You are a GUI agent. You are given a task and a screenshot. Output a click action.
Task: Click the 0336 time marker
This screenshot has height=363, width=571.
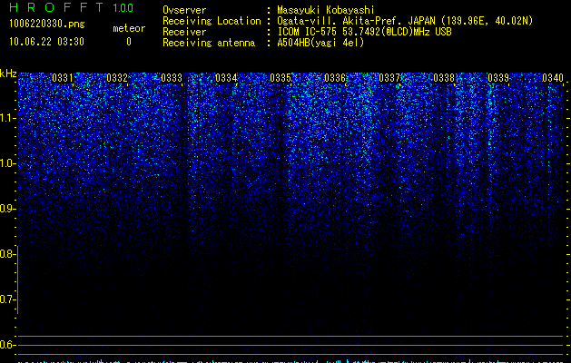[x=335, y=78]
